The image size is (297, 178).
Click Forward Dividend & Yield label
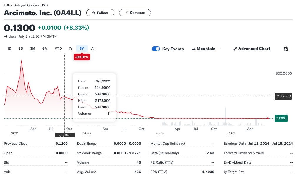(x=244, y=153)
